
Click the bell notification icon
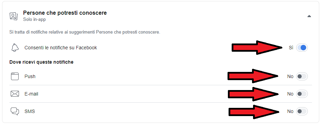click(14, 48)
